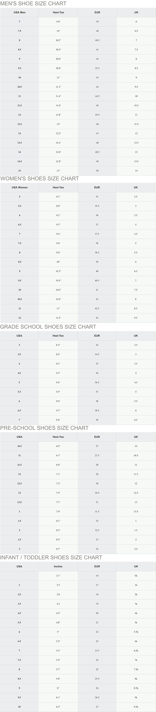Click women's EUR value 37.5
The height and width of the screenshot is (712, 156).
tap(97, 234)
